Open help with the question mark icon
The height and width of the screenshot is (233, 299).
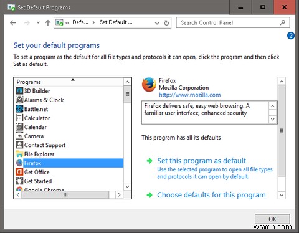coord(291,36)
